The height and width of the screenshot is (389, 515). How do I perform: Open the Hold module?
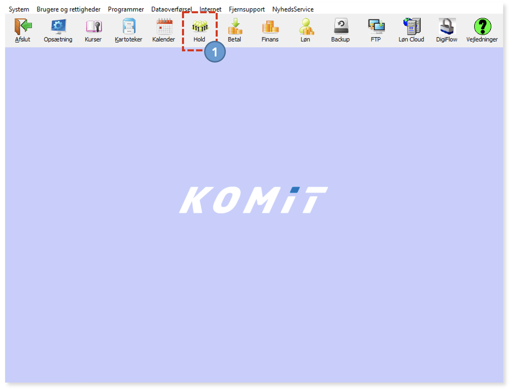point(199,30)
